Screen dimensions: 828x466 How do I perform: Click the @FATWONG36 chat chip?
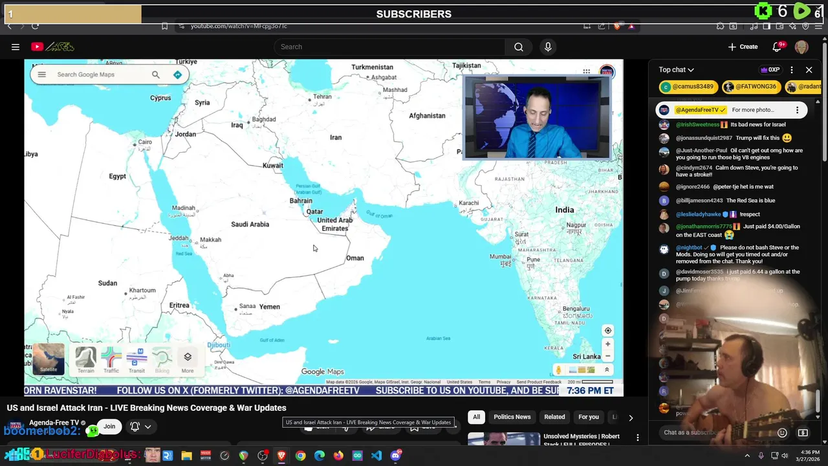tap(750, 87)
